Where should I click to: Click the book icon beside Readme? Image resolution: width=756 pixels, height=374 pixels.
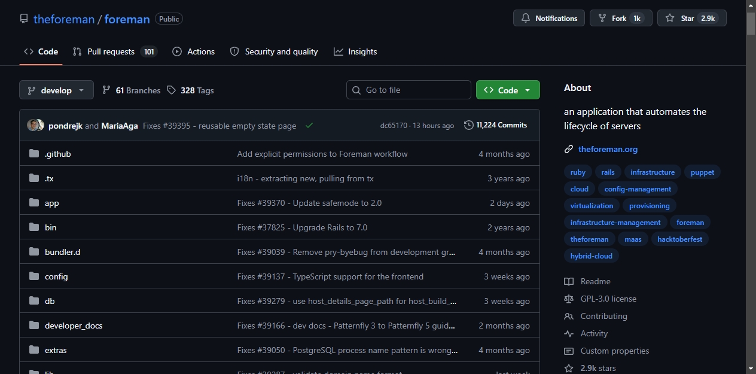point(569,281)
